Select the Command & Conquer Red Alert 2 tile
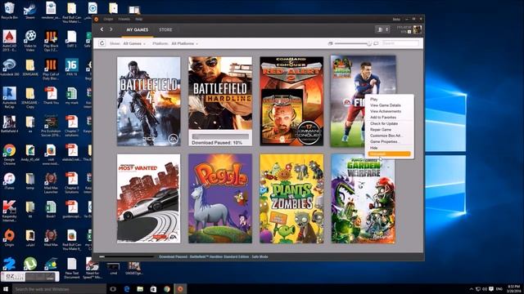Viewport: 524px width, 294px height. (291, 101)
